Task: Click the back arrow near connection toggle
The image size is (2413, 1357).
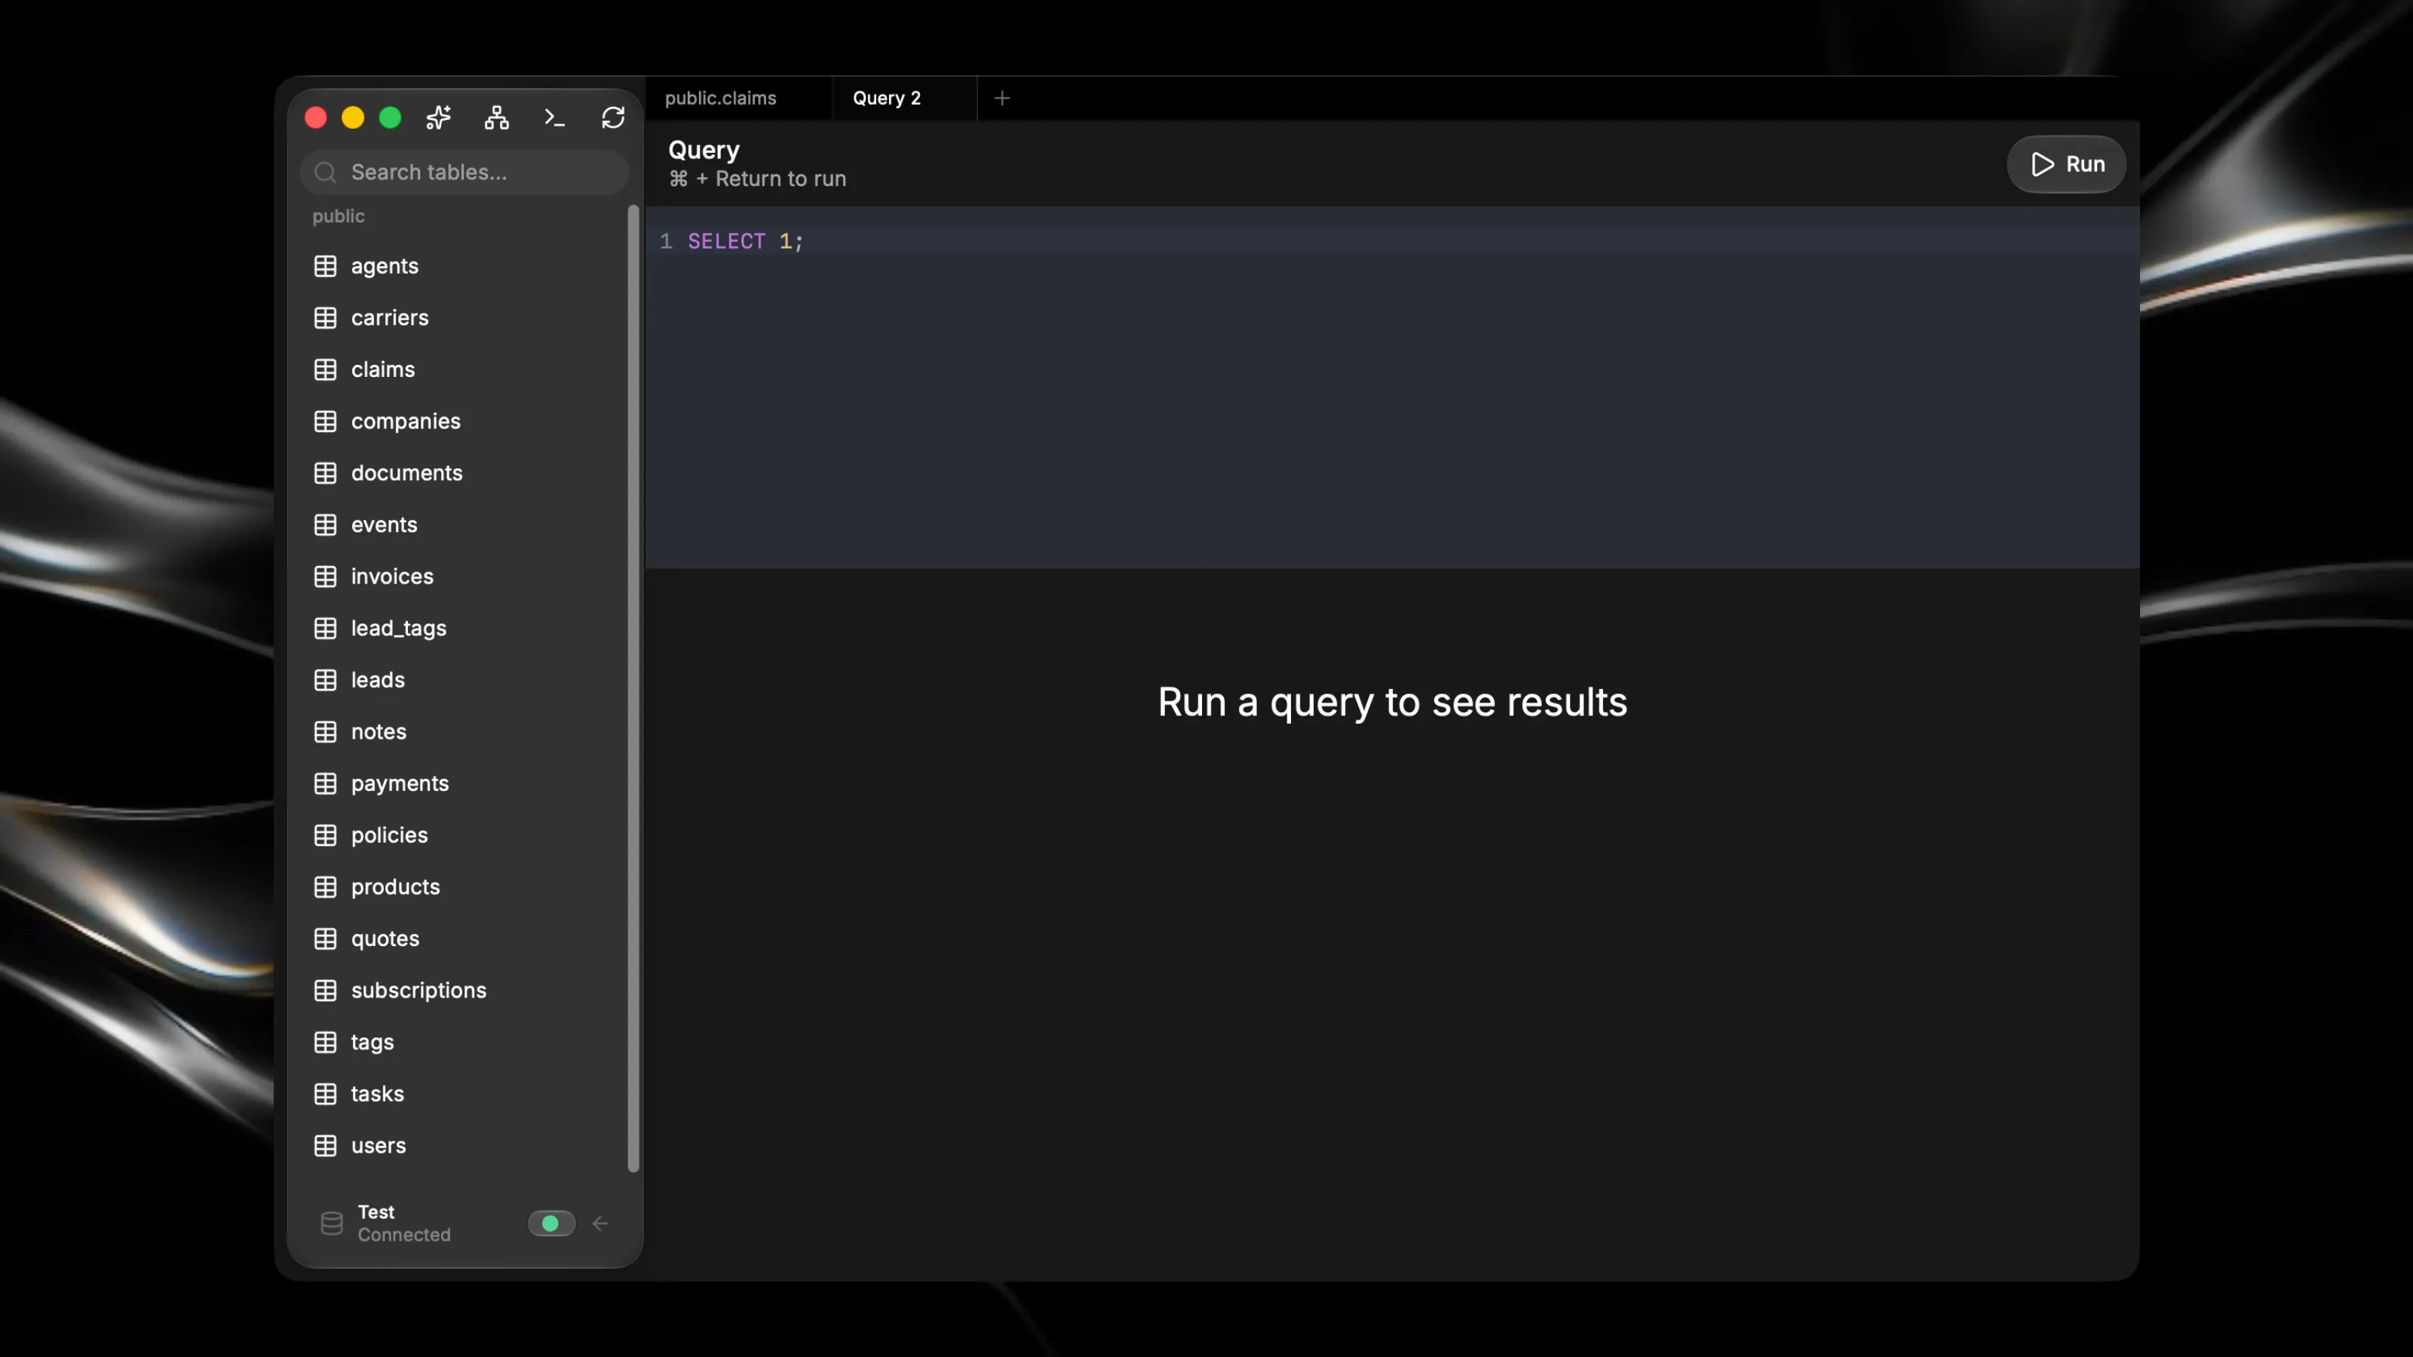Action: coord(600,1223)
